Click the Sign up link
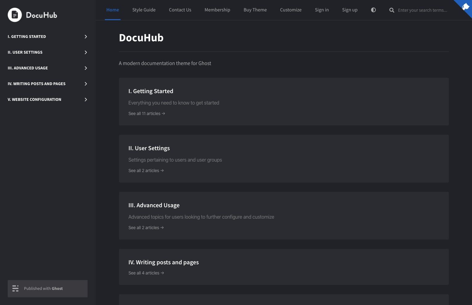 (350, 10)
